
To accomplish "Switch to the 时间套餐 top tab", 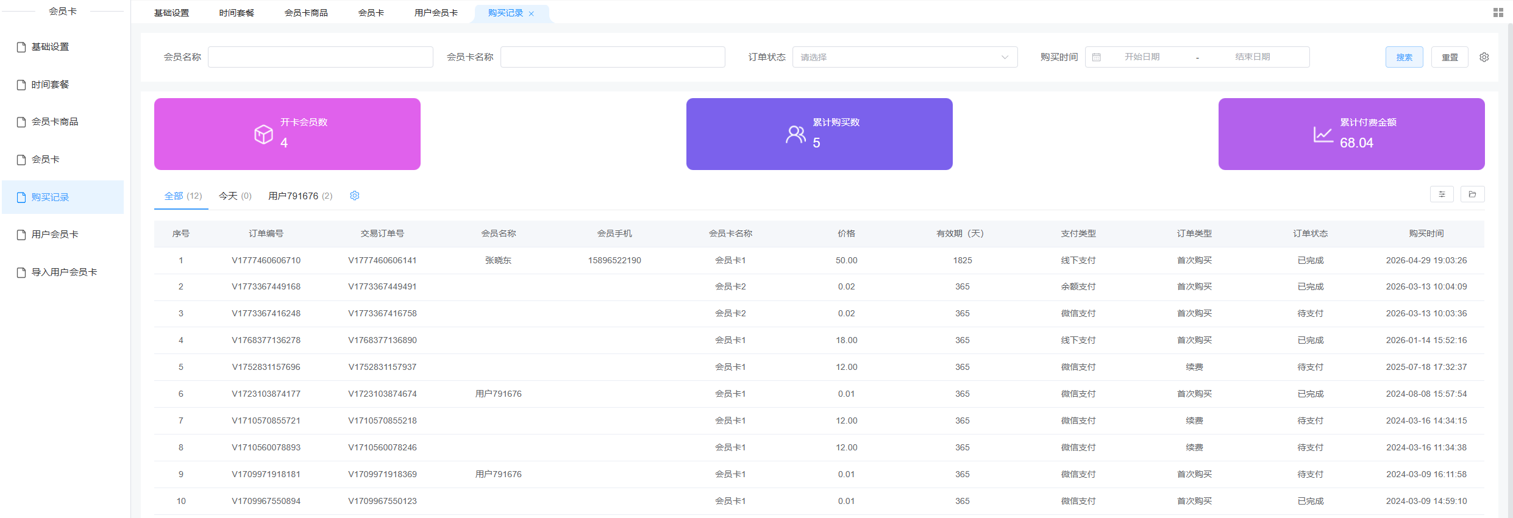I will (237, 13).
